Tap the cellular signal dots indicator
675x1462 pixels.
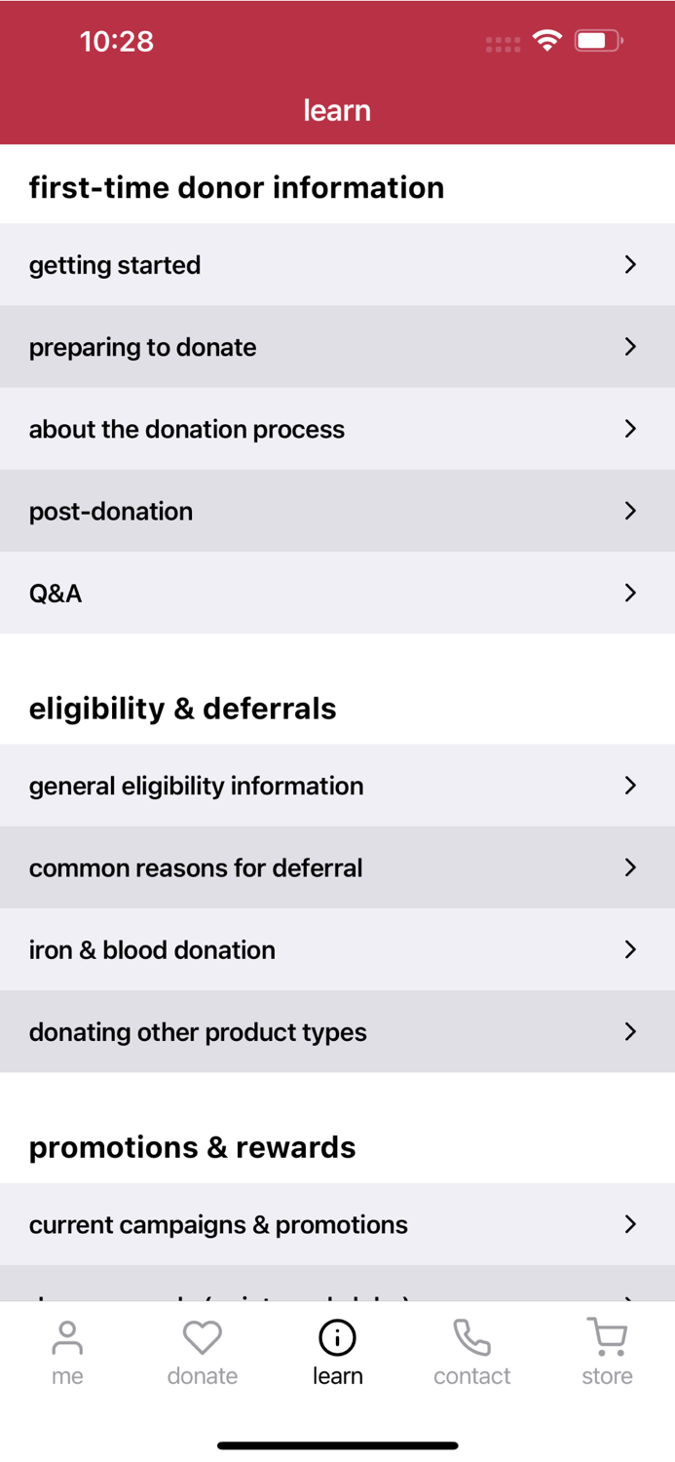(x=502, y=42)
